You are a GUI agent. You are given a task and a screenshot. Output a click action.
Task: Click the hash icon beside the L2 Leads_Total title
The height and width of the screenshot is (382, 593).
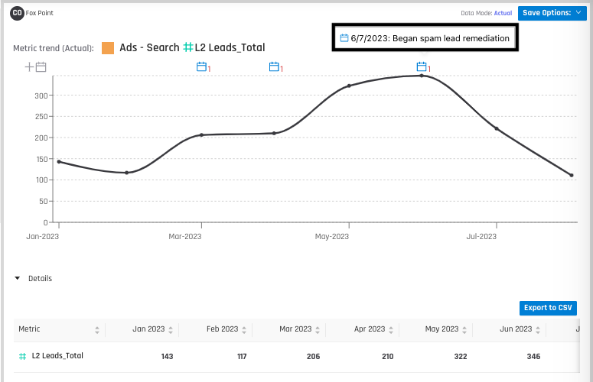(188, 47)
